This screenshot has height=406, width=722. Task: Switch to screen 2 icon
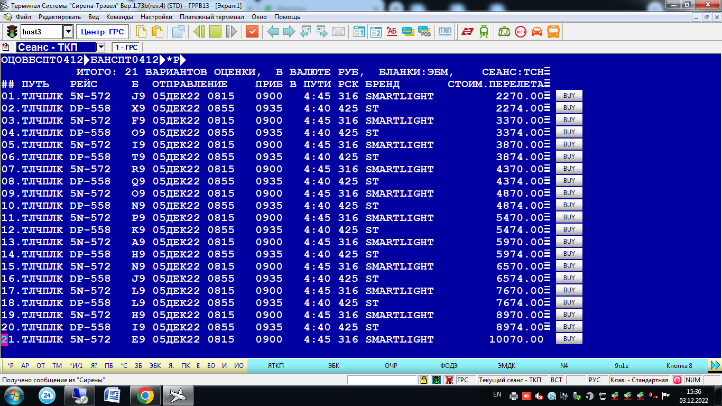pyautogui.click(x=376, y=32)
